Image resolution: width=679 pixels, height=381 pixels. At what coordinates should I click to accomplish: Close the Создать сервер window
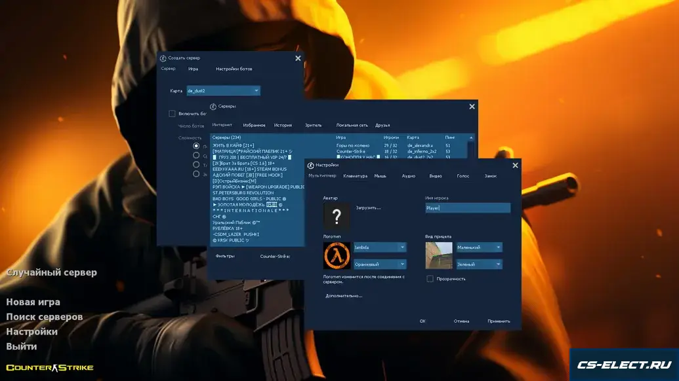coord(298,58)
